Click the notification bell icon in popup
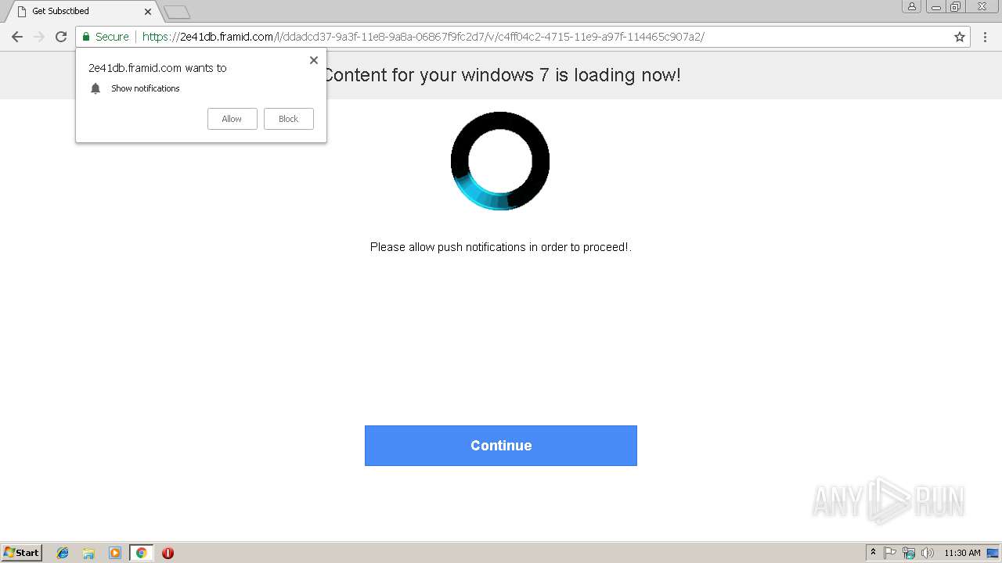 pos(96,88)
